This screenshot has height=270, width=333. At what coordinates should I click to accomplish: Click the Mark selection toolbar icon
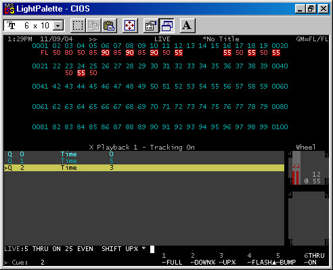click(x=78, y=26)
